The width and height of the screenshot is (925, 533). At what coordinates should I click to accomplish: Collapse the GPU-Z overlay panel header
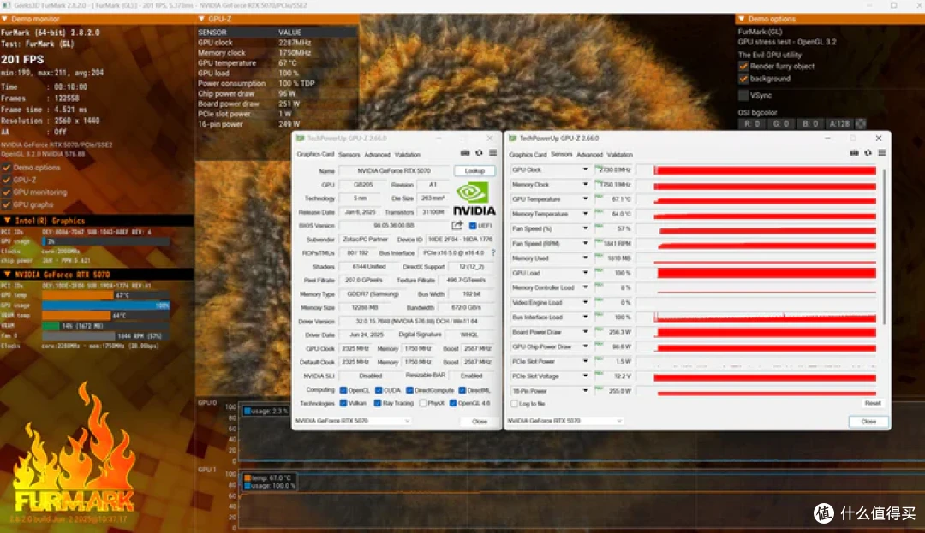[202, 19]
